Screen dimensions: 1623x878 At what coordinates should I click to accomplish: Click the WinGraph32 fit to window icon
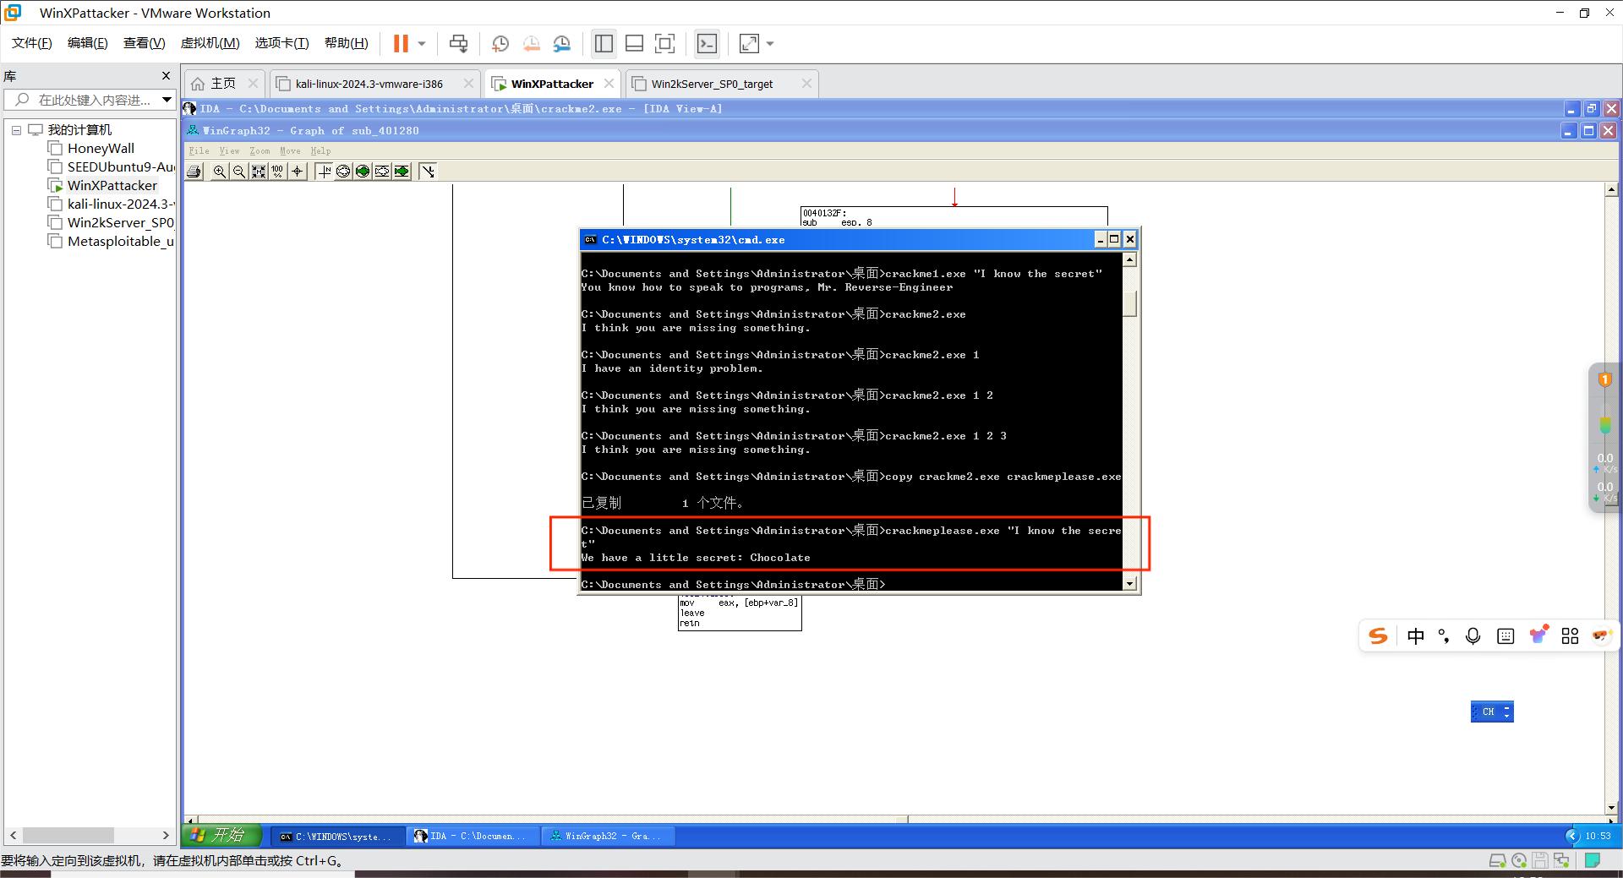pyautogui.click(x=259, y=172)
